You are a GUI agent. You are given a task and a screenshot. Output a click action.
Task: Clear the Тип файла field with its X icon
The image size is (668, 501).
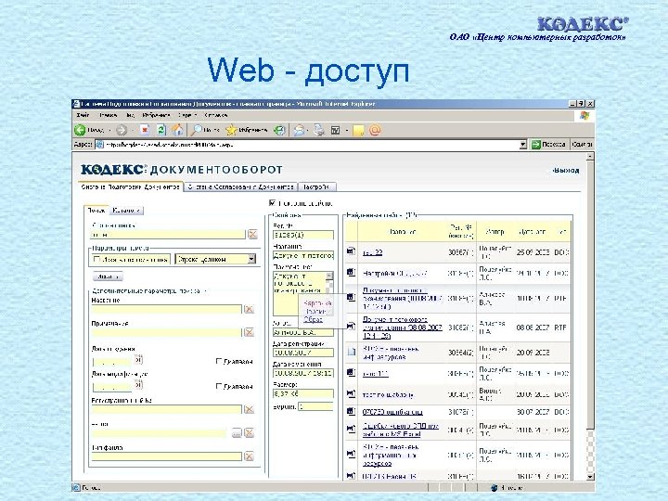click(x=250, y=456)
